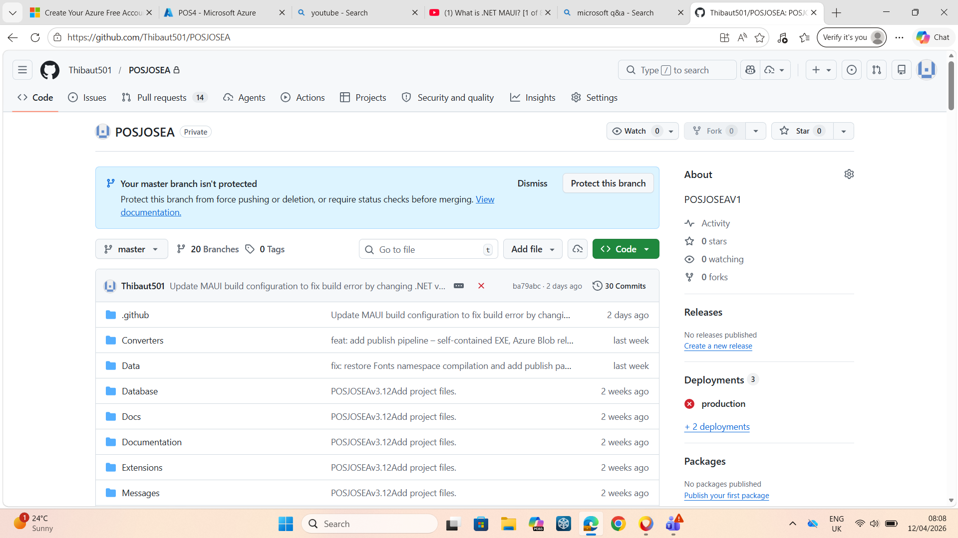Open the issues inbox icon in header
958x538 pixels.
[x=852, y=70]
